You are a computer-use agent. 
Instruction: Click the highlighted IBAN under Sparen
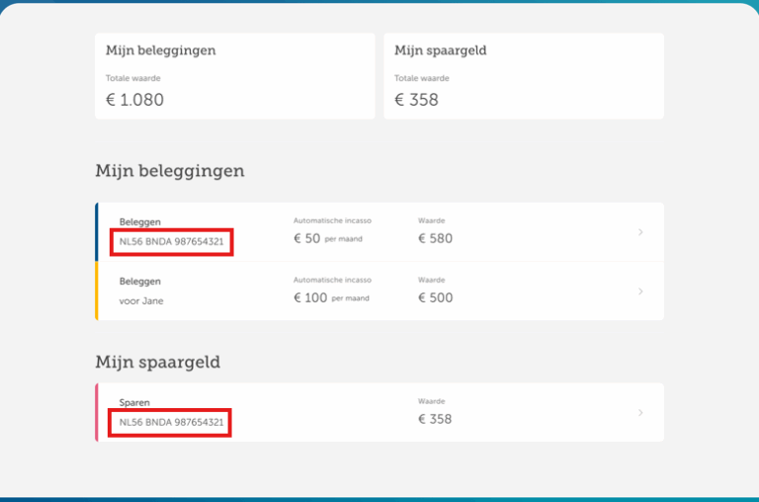coord(171,422)
